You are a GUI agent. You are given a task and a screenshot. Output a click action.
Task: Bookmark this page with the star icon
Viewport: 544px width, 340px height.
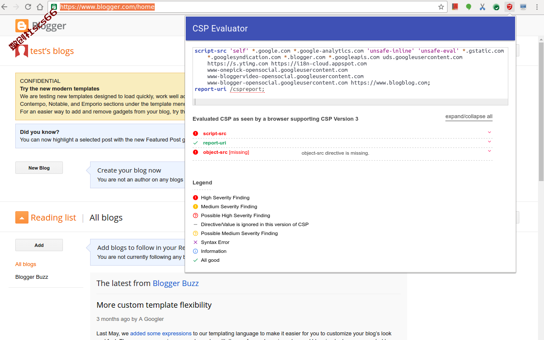(x=441, y=7)
